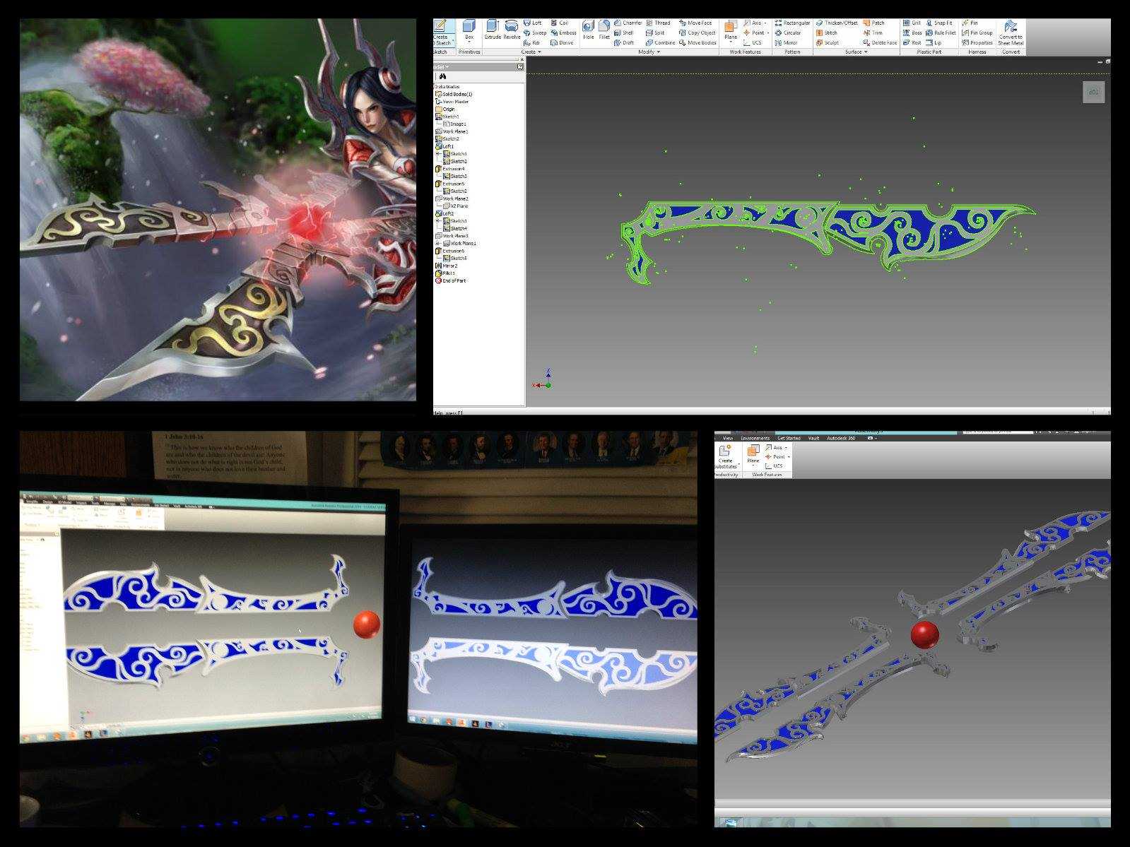Click End of Part marker
This screenshot has width=1130, height=847.
tap(450, 281)
